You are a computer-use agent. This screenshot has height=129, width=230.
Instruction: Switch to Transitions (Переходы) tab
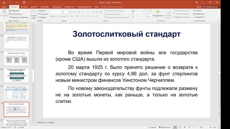45,7
